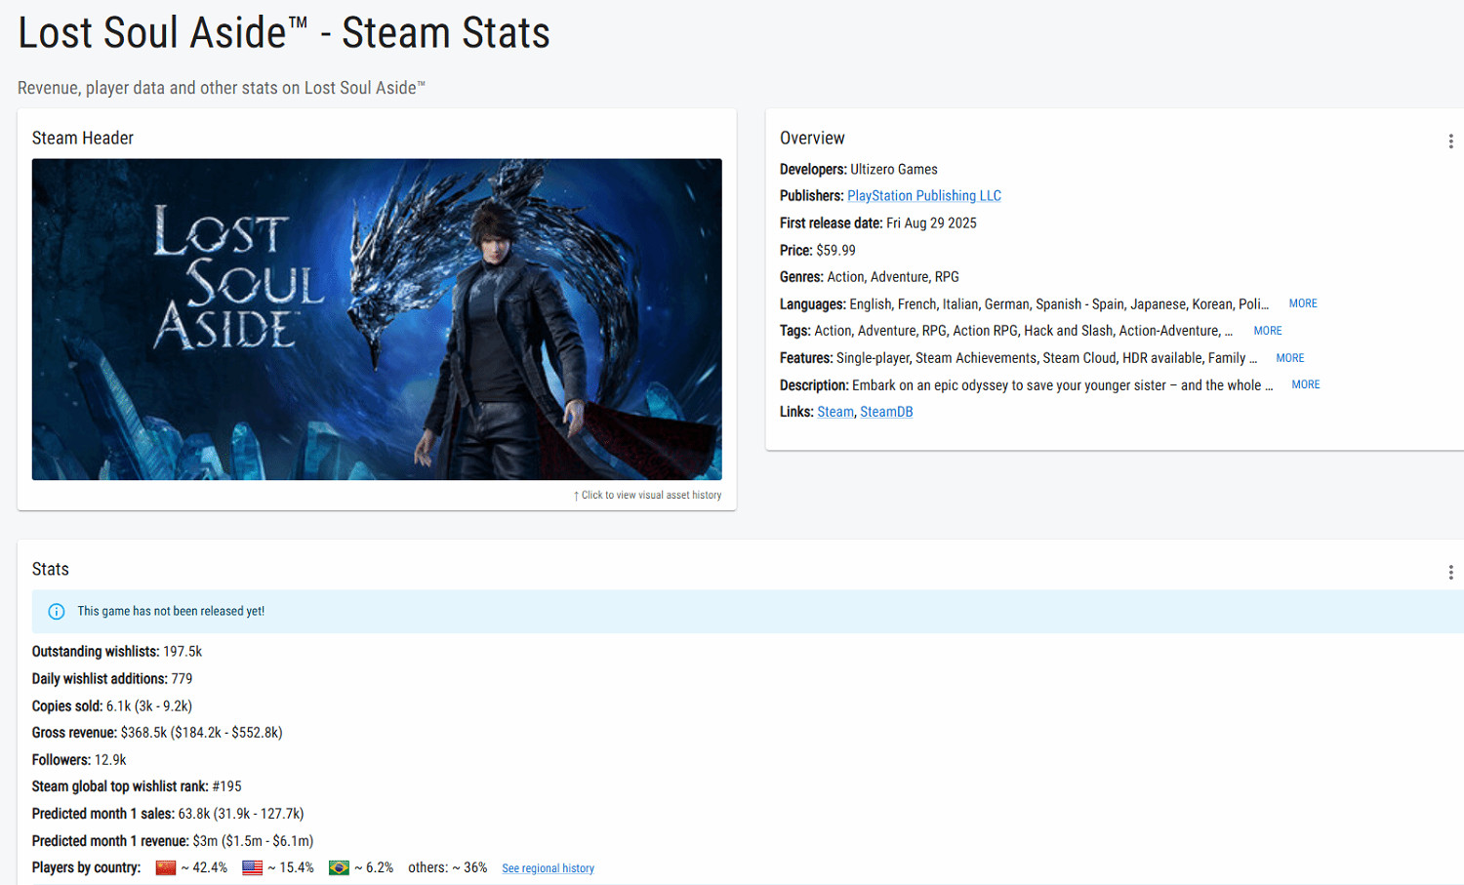The image size is (1464, 885).
Task: Click the Lost Soul Aside header artwork
Action: coord(376,320)
